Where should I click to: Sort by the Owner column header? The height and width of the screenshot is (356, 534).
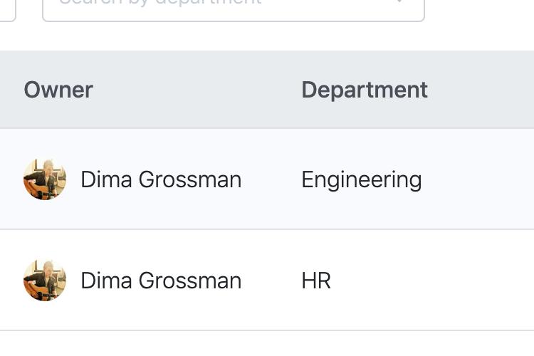coord(58,90)
